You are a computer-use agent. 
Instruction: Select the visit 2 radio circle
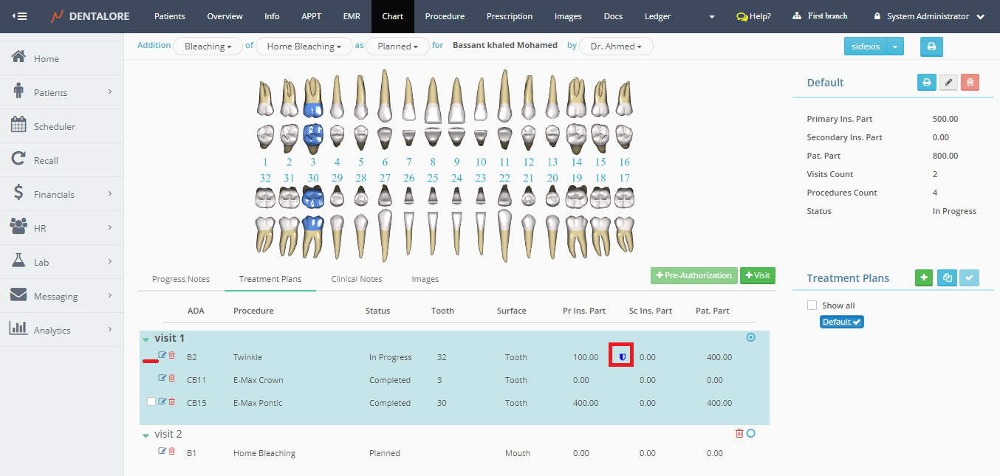point(751,433)
